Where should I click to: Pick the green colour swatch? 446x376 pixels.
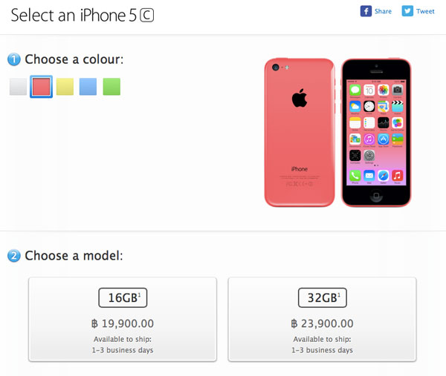click(111, 87)
